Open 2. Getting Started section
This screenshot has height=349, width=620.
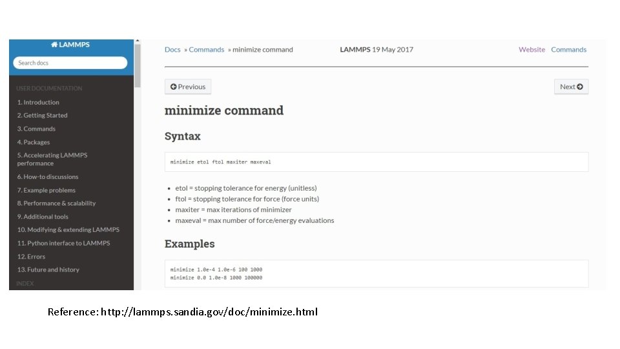coord(43,115)
